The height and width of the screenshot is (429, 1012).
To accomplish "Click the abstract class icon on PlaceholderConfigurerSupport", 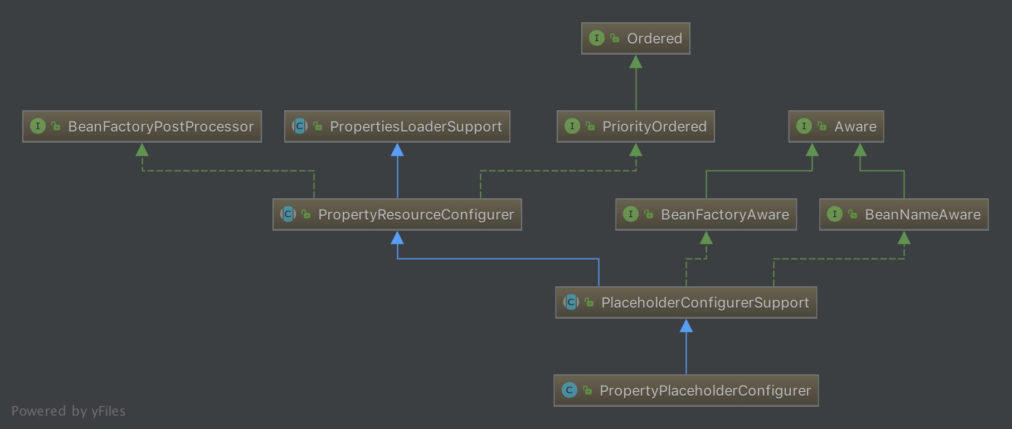I will 571,303.
